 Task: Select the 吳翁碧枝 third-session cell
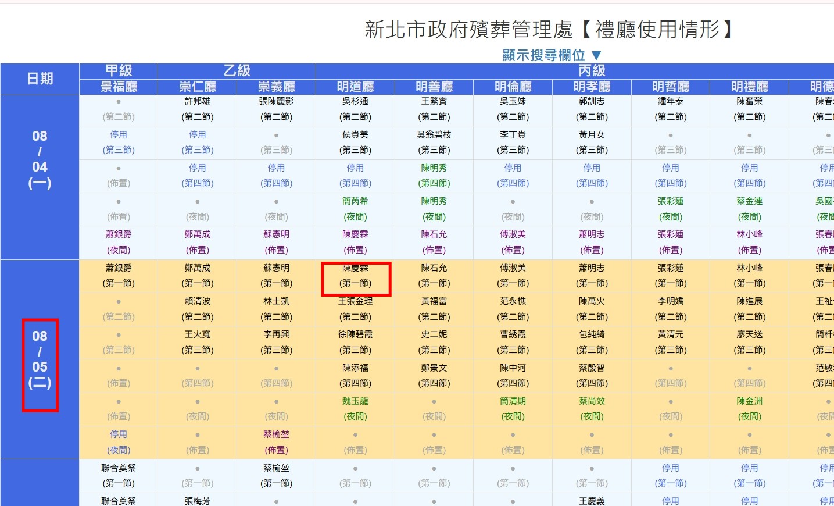pyautogui.click(x=434, y=142)
